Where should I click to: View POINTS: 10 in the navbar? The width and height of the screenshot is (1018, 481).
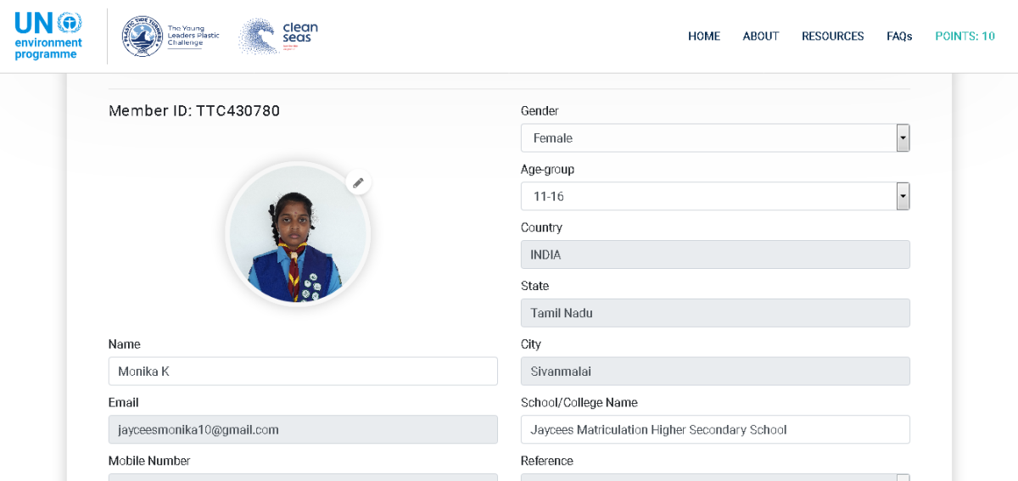click(x=965, y=36)
